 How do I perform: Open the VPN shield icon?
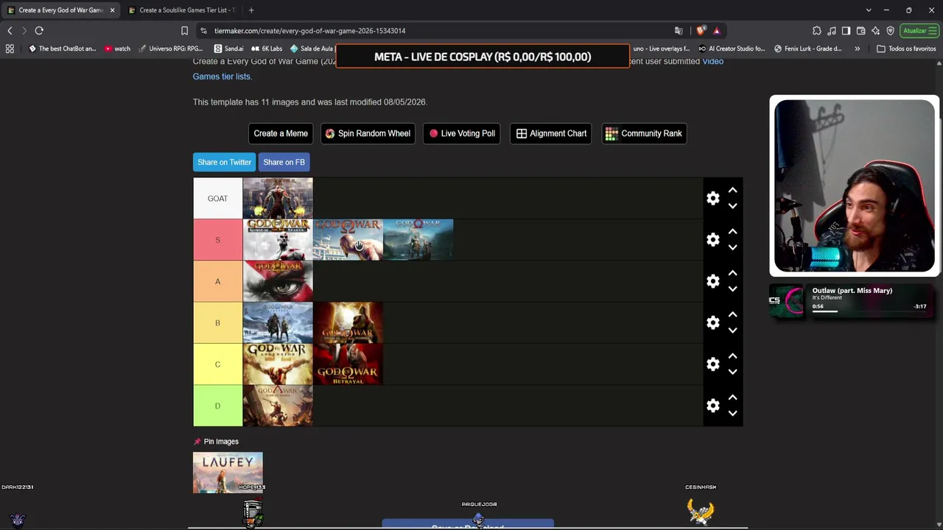pos(890,31)
